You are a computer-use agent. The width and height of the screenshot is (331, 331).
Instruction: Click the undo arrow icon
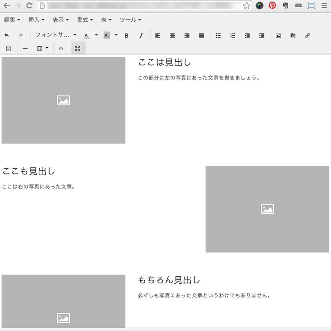7,35
